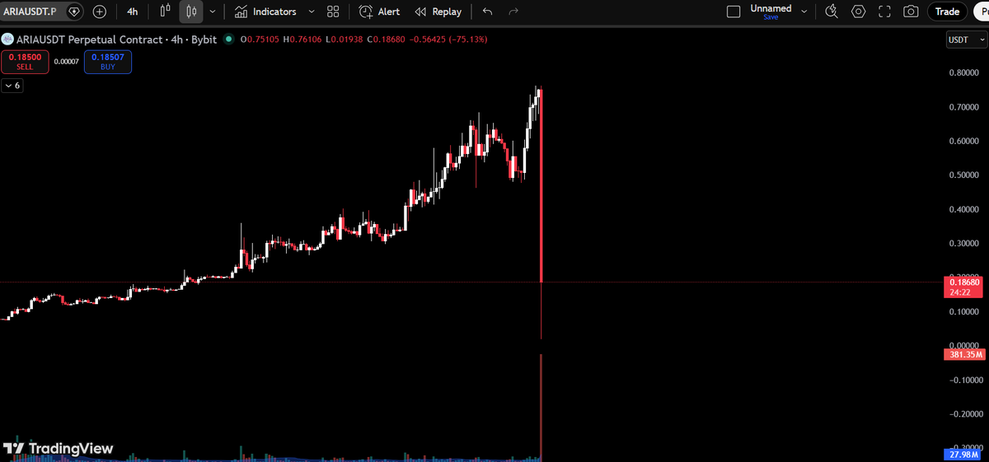Image resolution: width=989 pixels, height=462 pixels.
Task: Click the Trade button
Action: click(947, 12)
